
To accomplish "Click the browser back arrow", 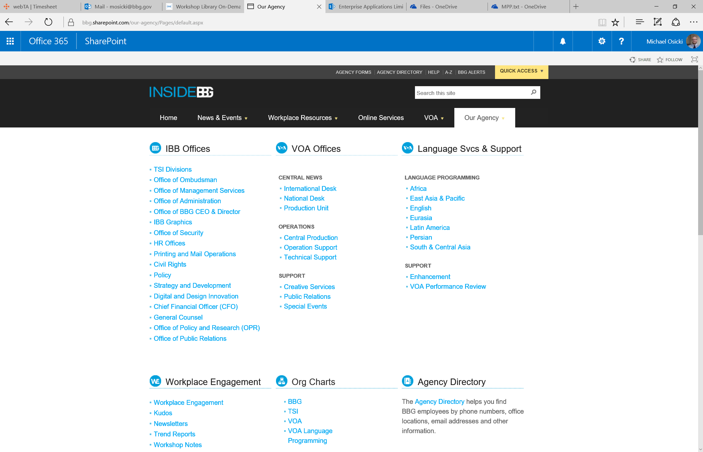I will tap(9, 22).
